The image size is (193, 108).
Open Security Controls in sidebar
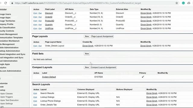pos(7,31)
